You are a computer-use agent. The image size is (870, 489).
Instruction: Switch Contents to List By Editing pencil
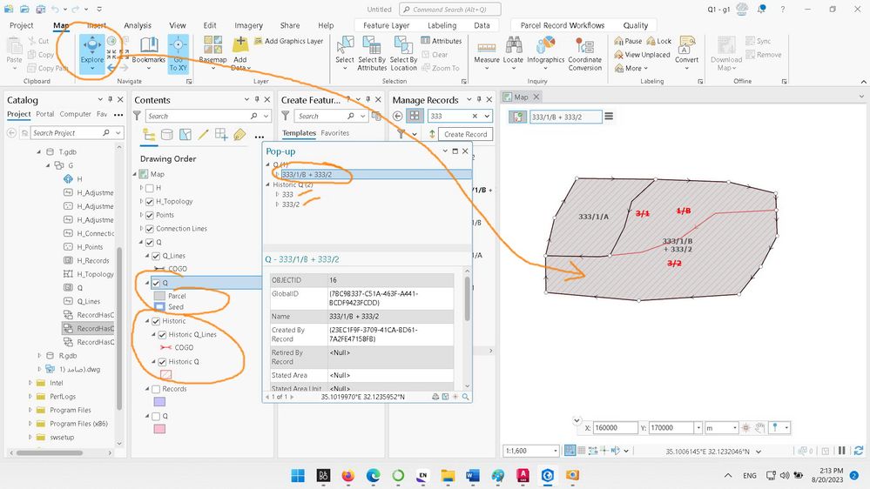tap(204, 135)
